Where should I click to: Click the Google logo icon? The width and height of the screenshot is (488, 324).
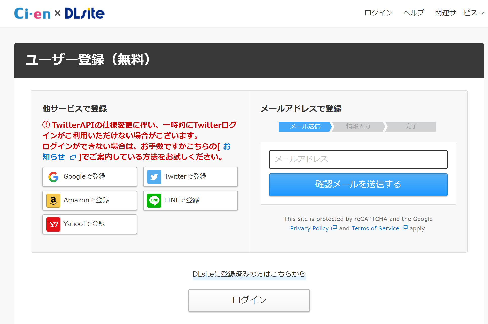pyautogui.click(x=53, y=177)
